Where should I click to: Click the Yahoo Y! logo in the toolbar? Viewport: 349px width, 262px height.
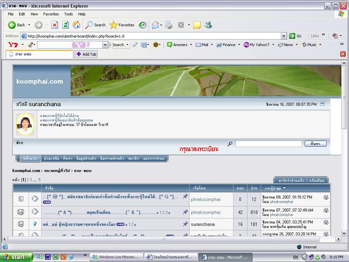click(13, 45)
